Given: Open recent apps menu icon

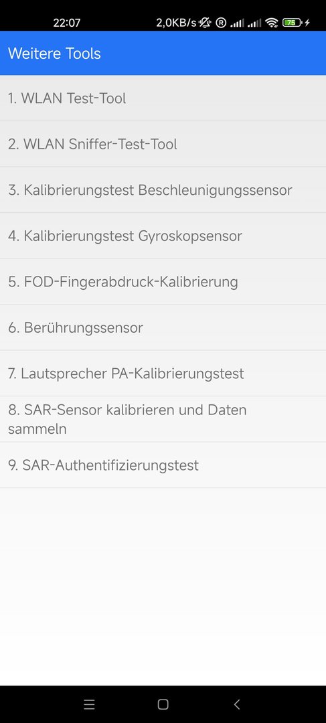Looking at the screenshot, I should point(89,704).
